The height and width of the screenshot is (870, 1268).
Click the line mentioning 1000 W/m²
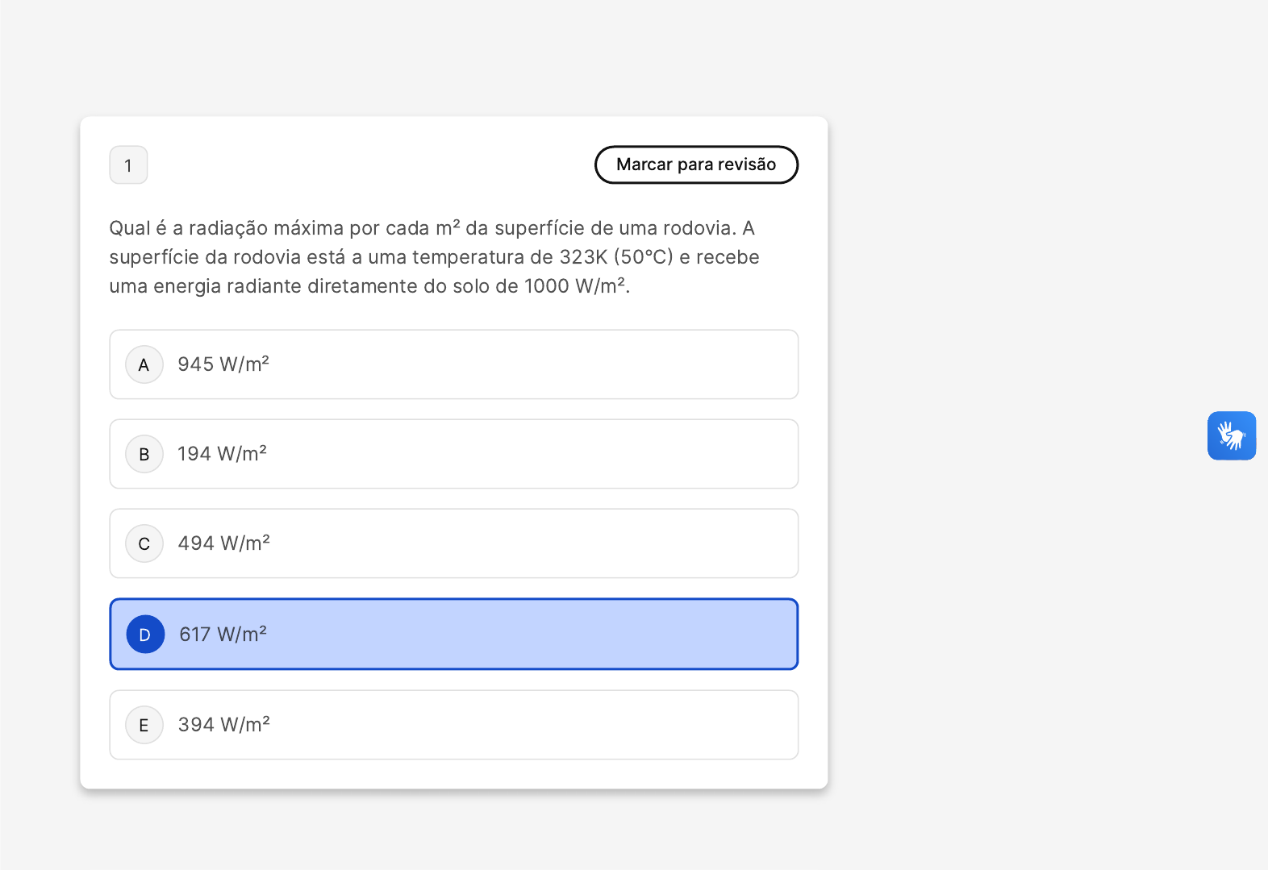click(x=369, y=286)
